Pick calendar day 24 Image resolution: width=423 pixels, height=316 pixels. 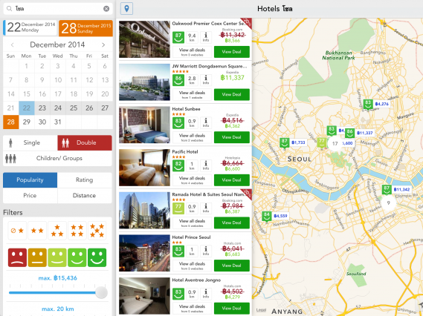click(58, 108)
